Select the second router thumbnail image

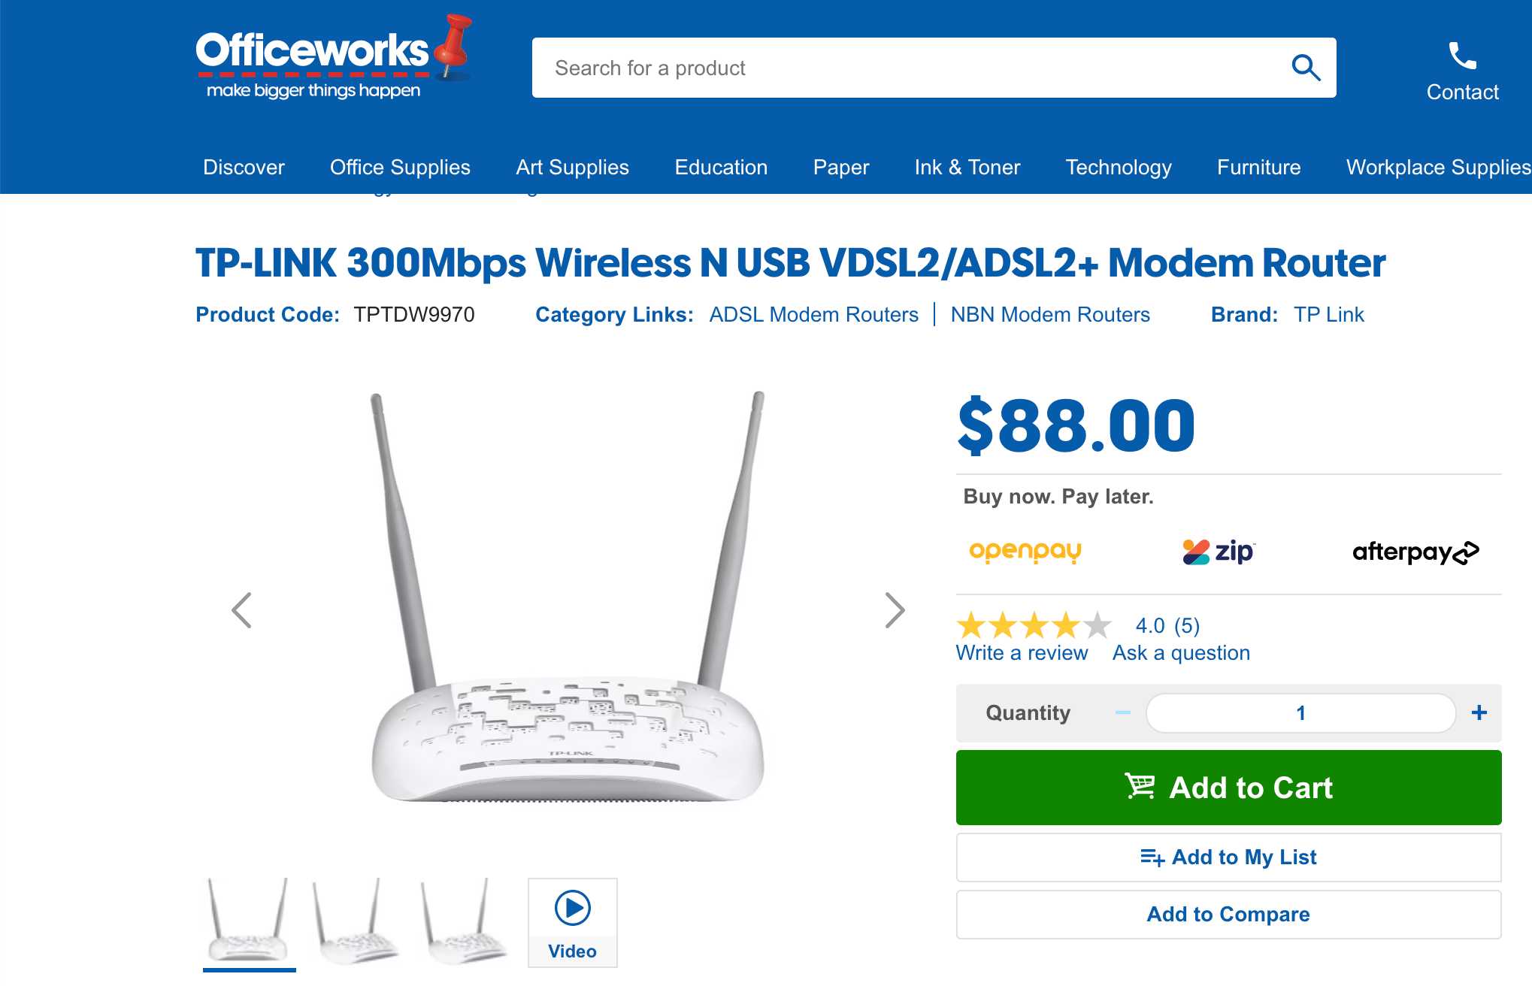click(x=357, y=922)
